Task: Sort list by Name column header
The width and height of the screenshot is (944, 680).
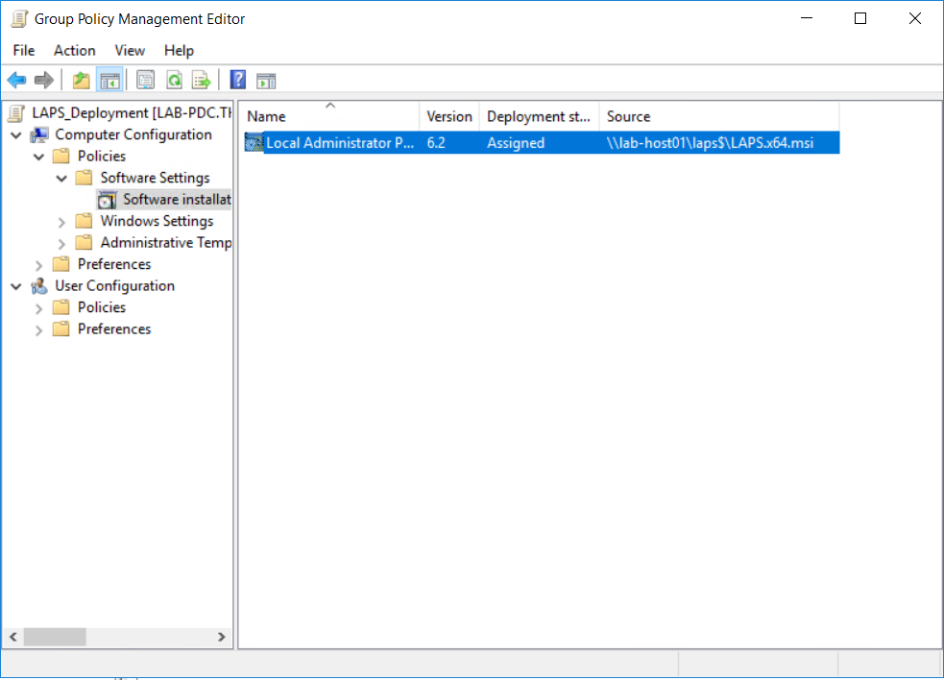Action: click(x=327, y=116)
